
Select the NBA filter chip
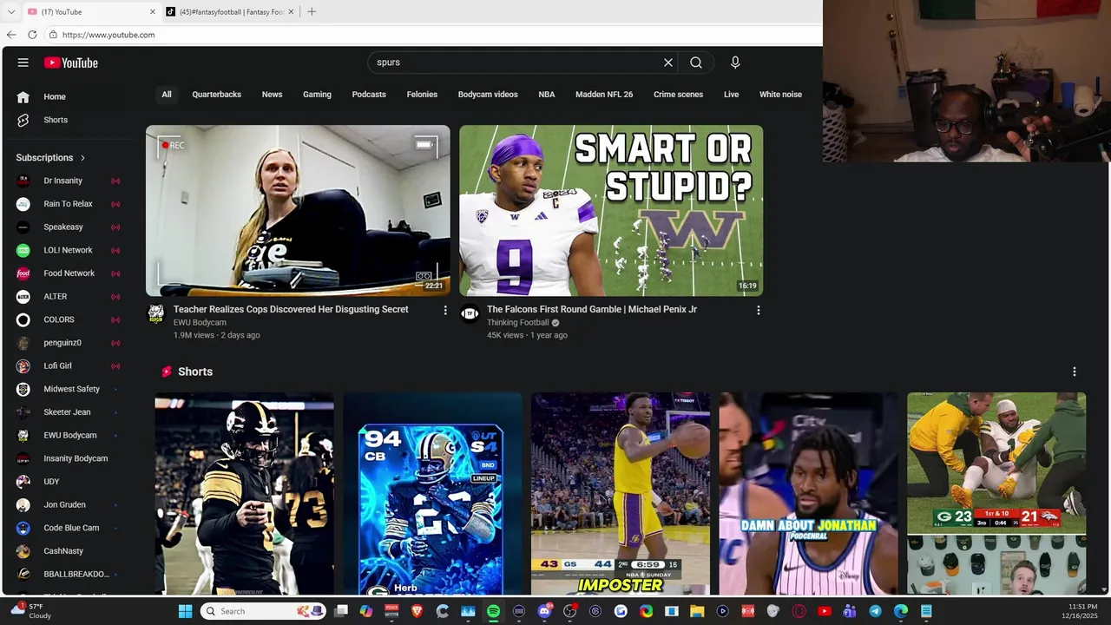click(x=547, y=95)
